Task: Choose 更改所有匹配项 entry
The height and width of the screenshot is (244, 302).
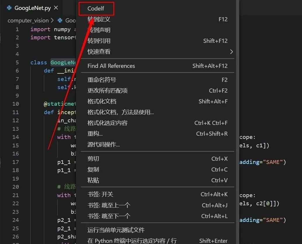Action: [x=157, y=91]
